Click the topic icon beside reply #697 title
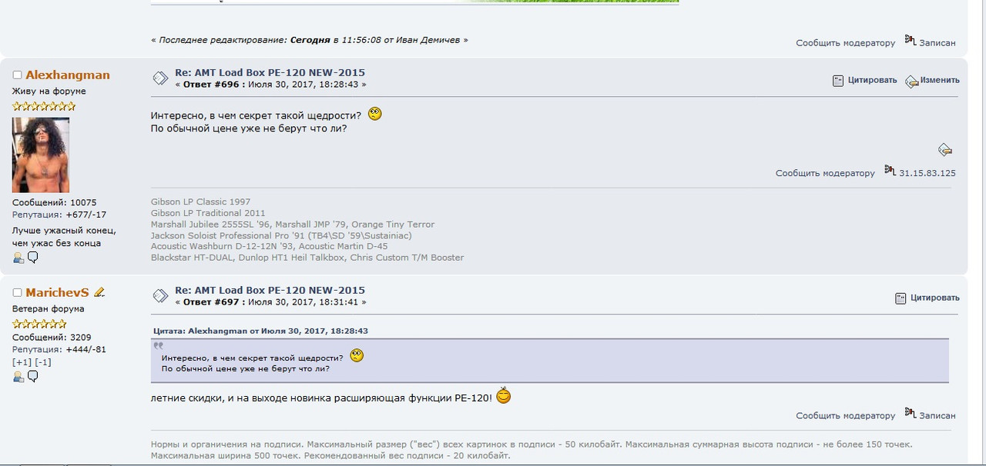The image size is (986, 466). (x=160, y=295)
